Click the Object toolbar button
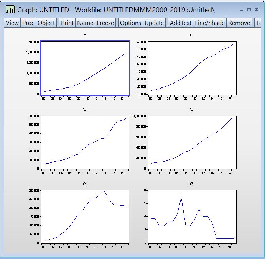 pos(46,23)
